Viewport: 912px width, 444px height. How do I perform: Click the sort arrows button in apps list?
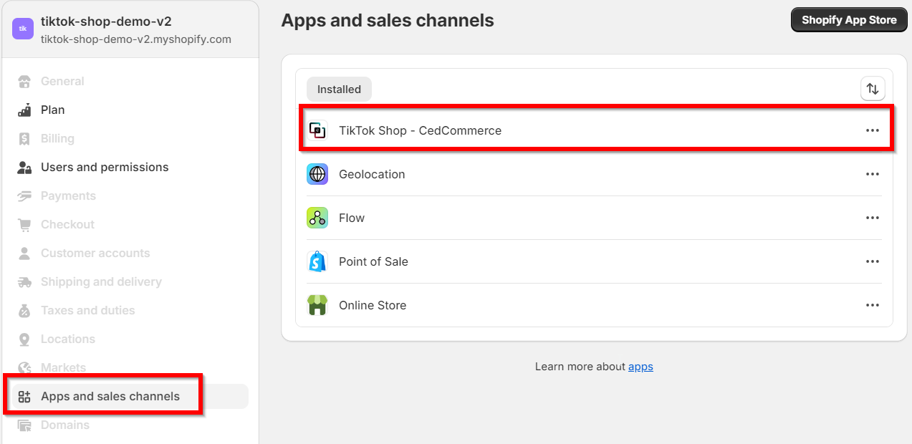(x=873, y=89)
